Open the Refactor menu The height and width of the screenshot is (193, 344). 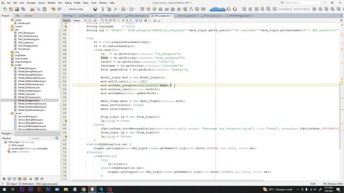tap(52, 3)
